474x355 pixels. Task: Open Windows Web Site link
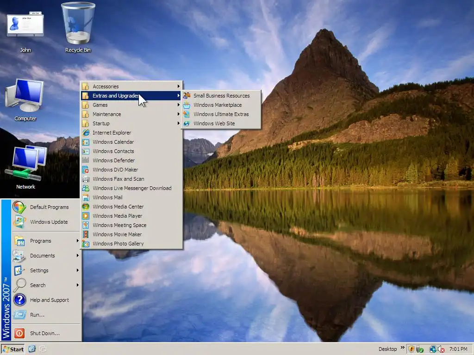coord(221,123)
